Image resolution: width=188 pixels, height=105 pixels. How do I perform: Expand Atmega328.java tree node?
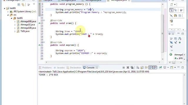point(15,28)
